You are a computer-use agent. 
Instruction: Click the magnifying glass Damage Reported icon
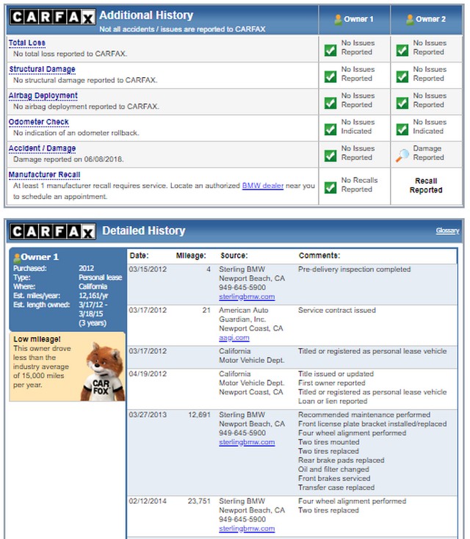coord(402,156)
